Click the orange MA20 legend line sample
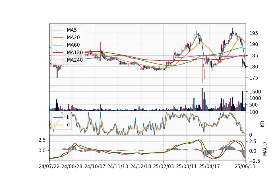Viewport: 273px width, 196px height. pyautogui.click(x=58, y=37)
